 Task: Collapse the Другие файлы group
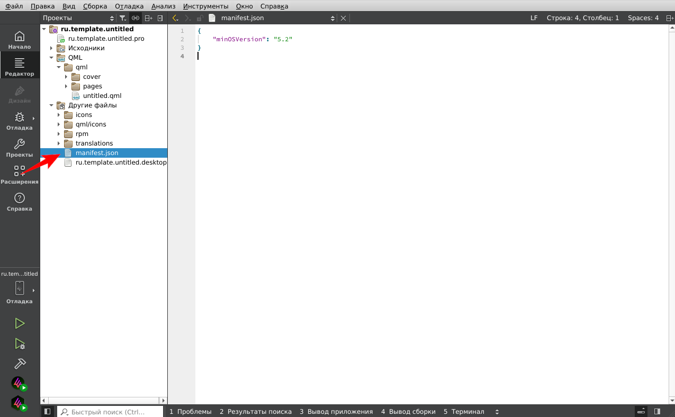tap(51, 105)
